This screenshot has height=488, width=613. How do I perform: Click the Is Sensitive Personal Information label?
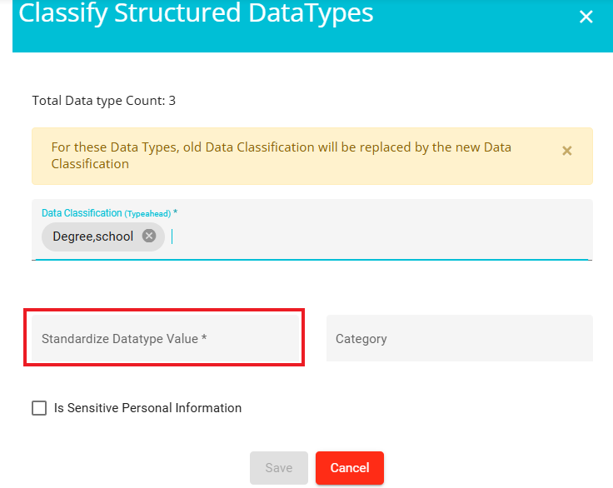click(147, 408)
